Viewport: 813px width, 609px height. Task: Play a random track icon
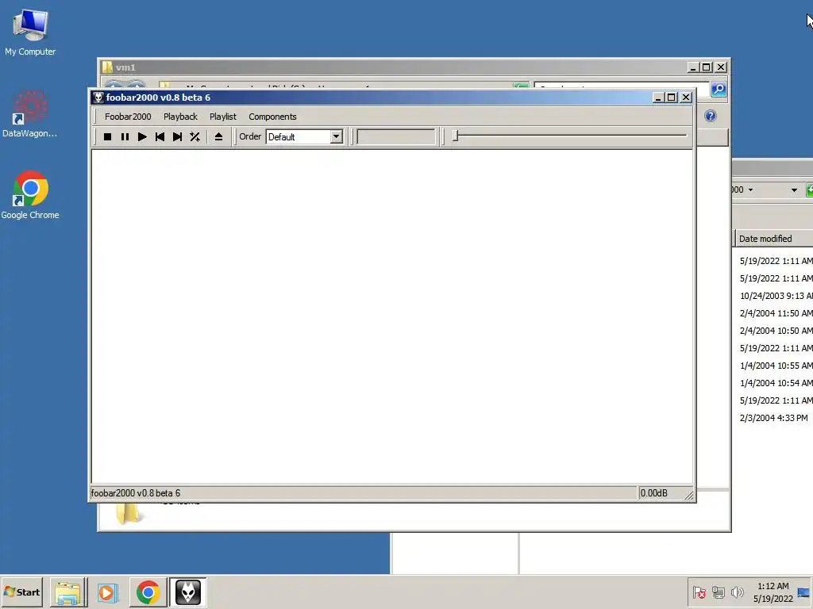[195, 136]
